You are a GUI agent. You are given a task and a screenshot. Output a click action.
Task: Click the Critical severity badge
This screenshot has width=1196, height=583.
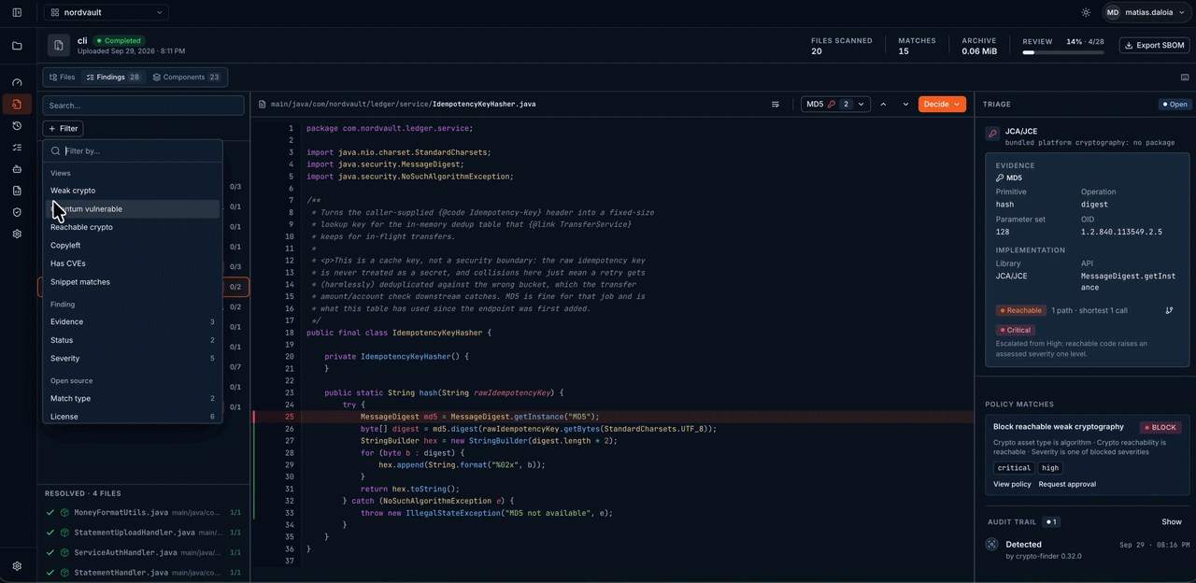[1016, 330]
